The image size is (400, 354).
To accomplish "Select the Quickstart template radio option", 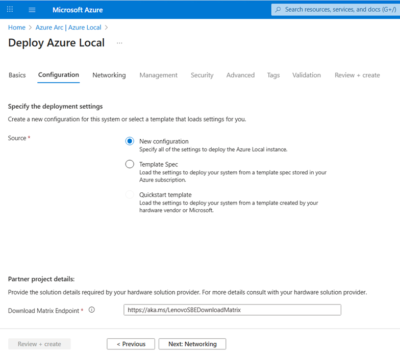I will tap(130, 195).
